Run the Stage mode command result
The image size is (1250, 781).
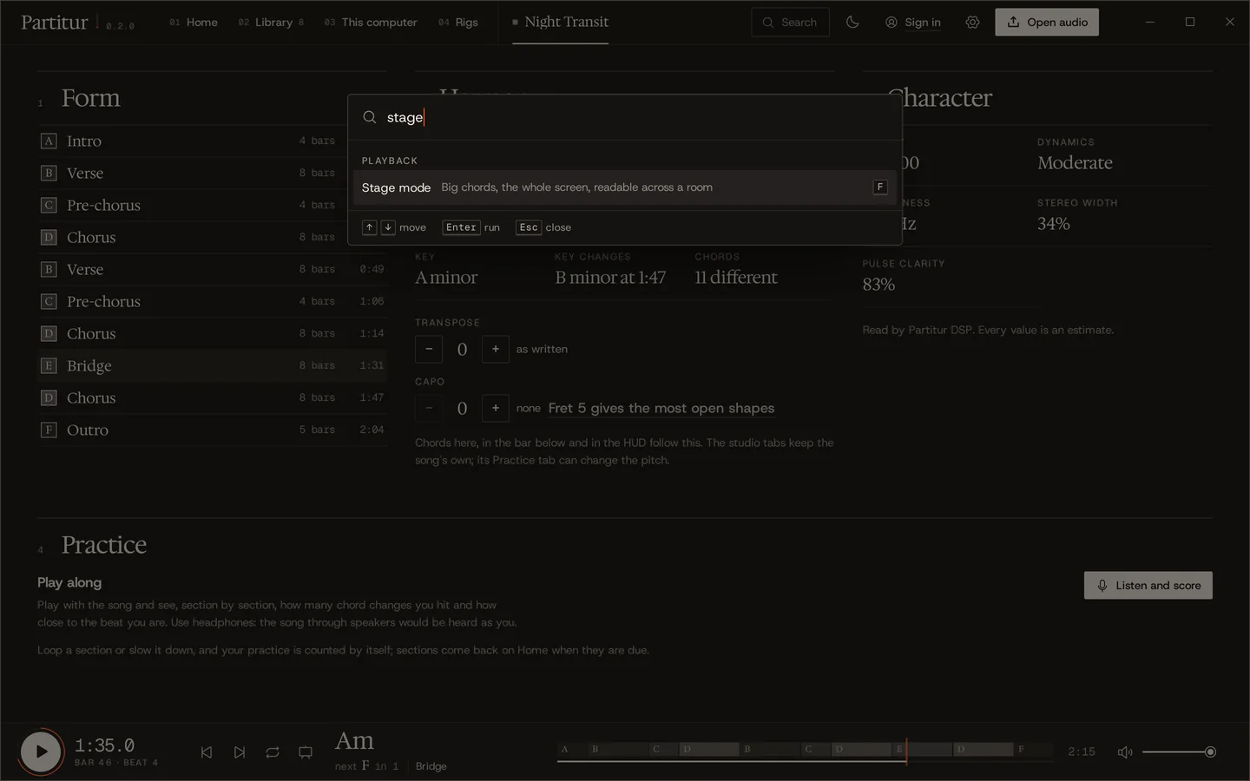click(x=625, y=187)
